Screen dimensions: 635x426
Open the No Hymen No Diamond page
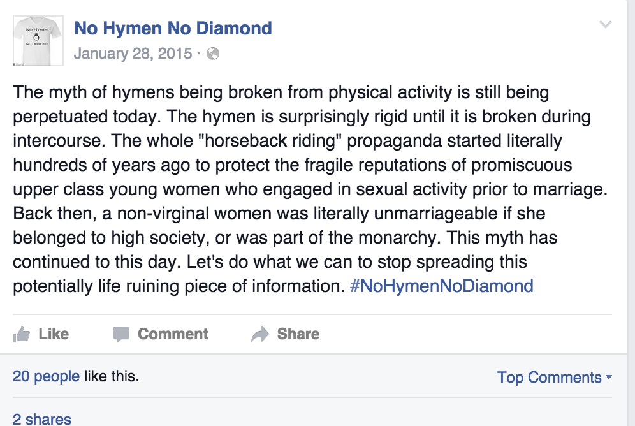pyautogui.click(x=173, y=28)
